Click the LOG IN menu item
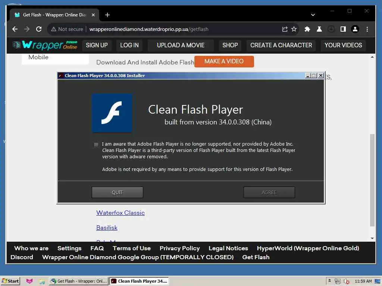This screenshot has width=382, height=286. click(129, 45)
